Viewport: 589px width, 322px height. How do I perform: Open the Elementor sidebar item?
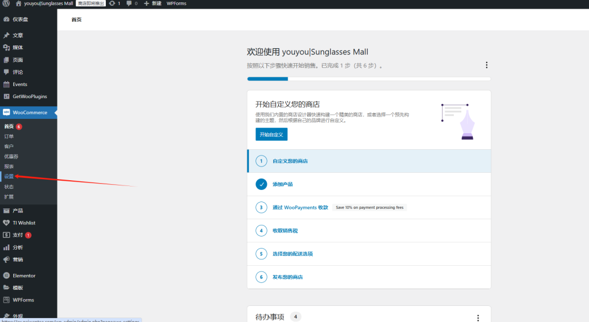(24, 276)
